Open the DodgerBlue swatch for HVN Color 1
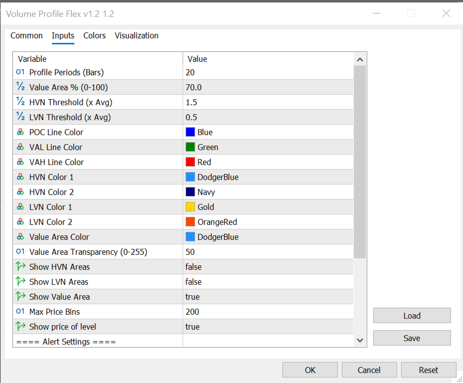 point(190,177)
